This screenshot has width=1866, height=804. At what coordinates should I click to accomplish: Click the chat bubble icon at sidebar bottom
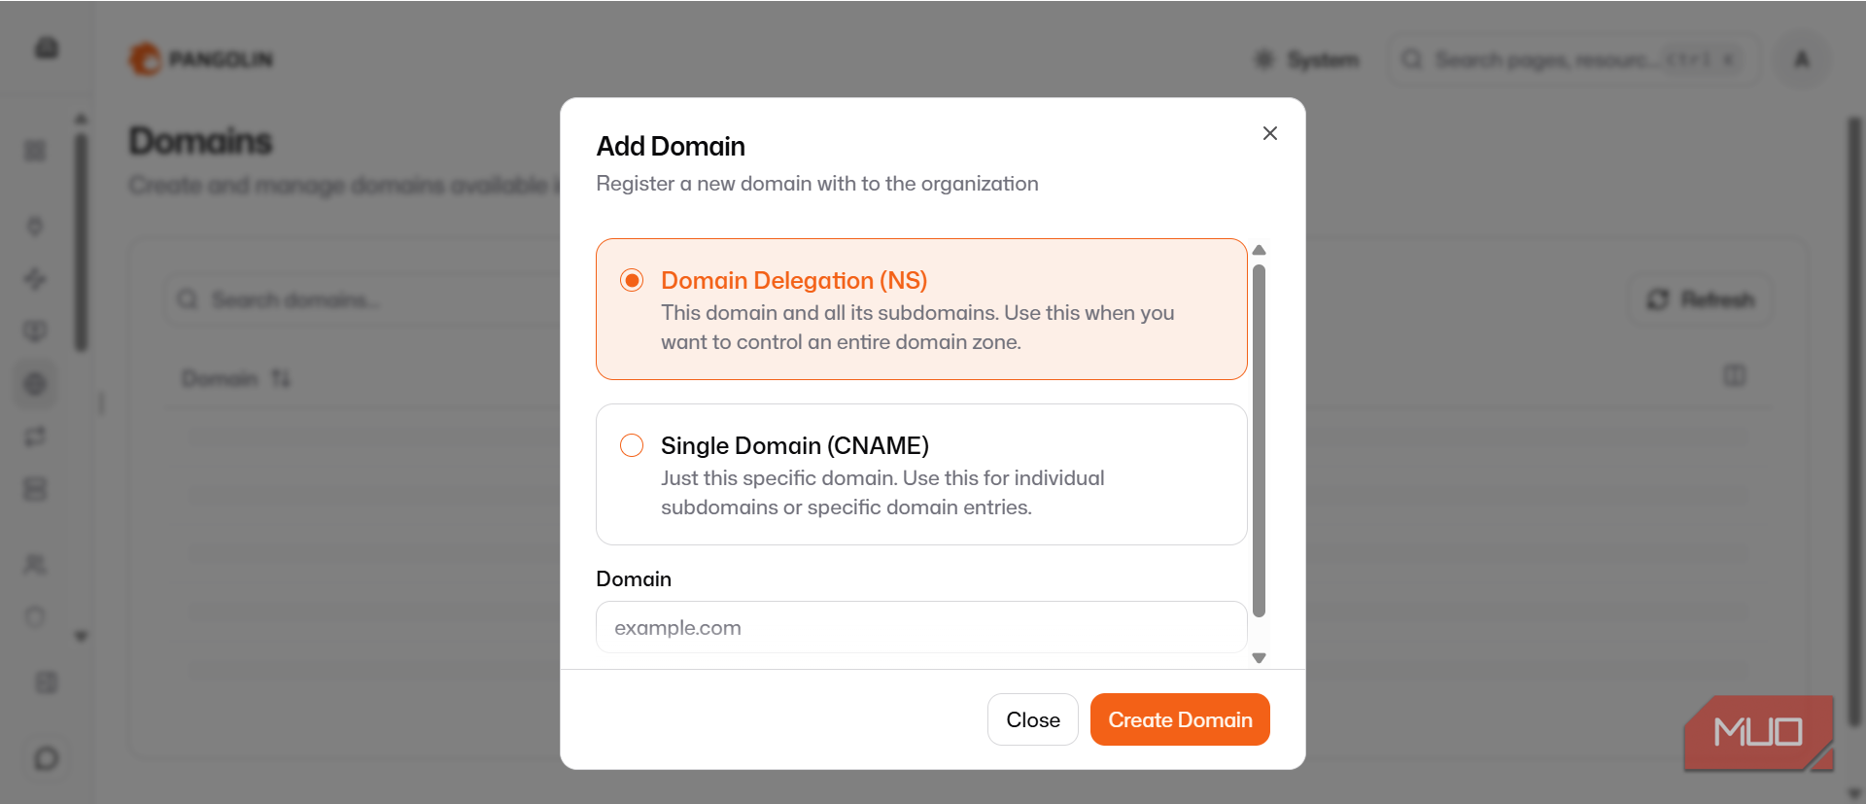coord(46,758)
